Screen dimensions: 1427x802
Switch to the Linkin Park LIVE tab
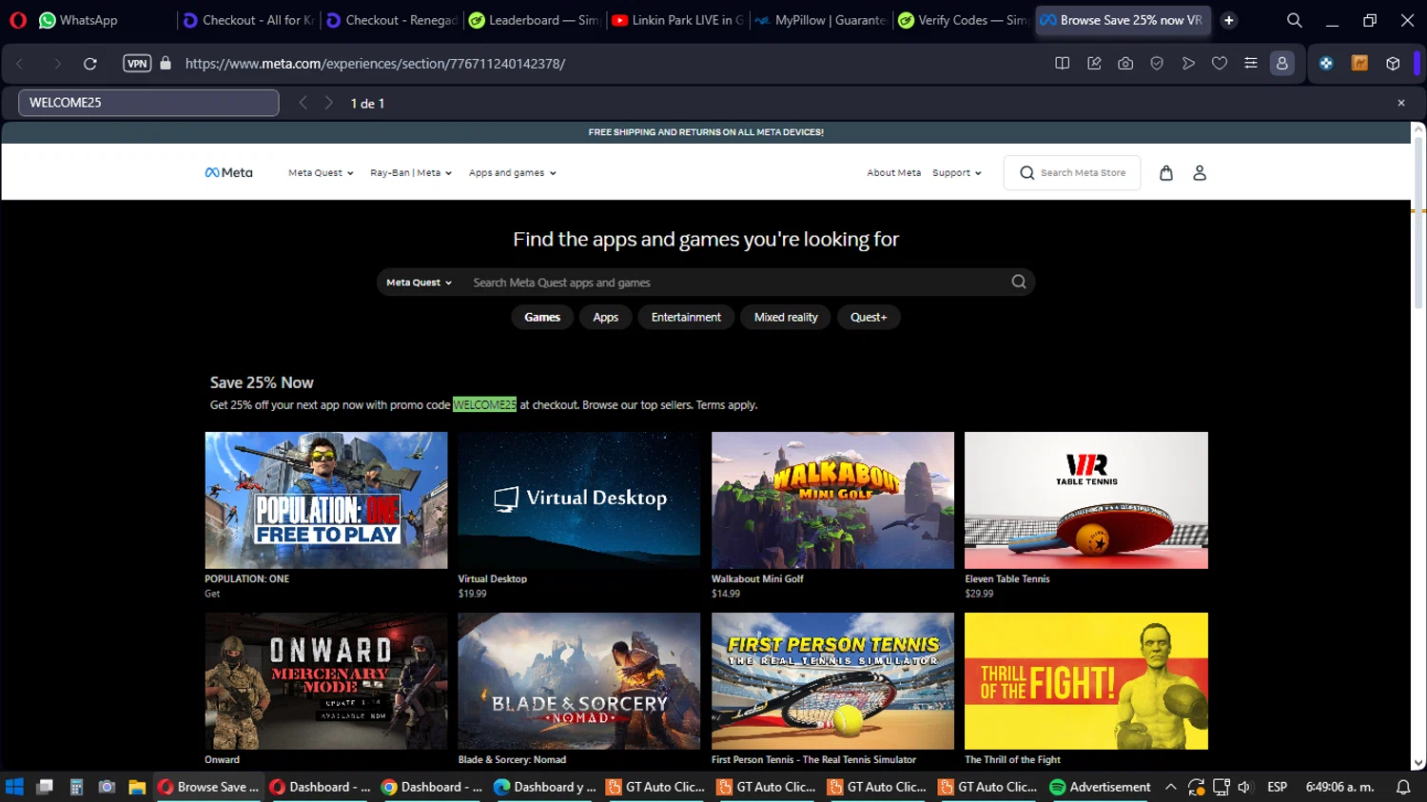click(x=677, y=20)
